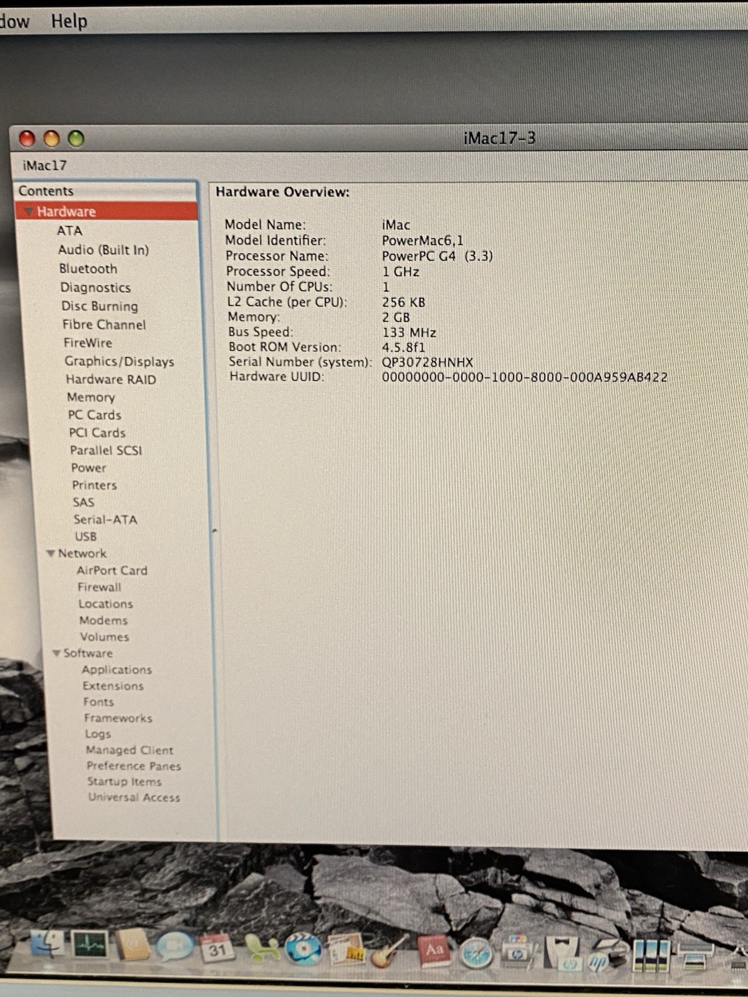Select Universal Access entry
The height and width of the screenshot is (997, 748).
click(x=134, y=798)
